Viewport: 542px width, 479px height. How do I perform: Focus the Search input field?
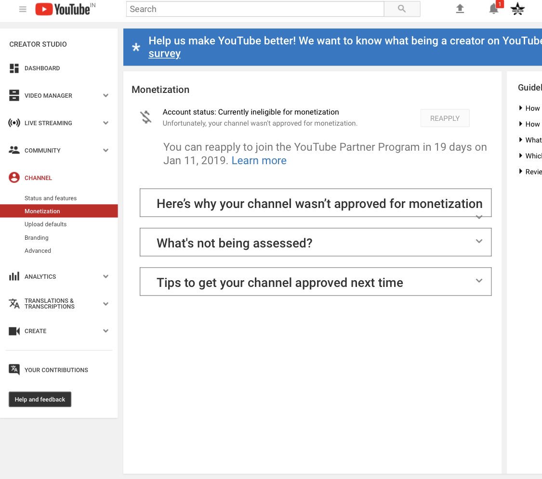[x=255, y=9]
